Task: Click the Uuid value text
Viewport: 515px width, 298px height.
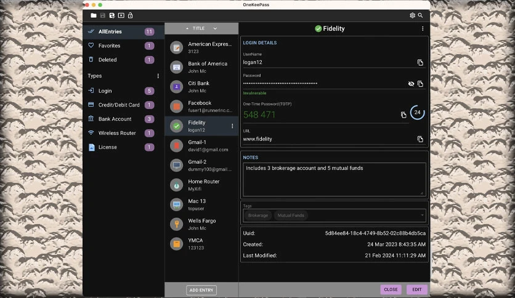Action: (x=375, y=233)
